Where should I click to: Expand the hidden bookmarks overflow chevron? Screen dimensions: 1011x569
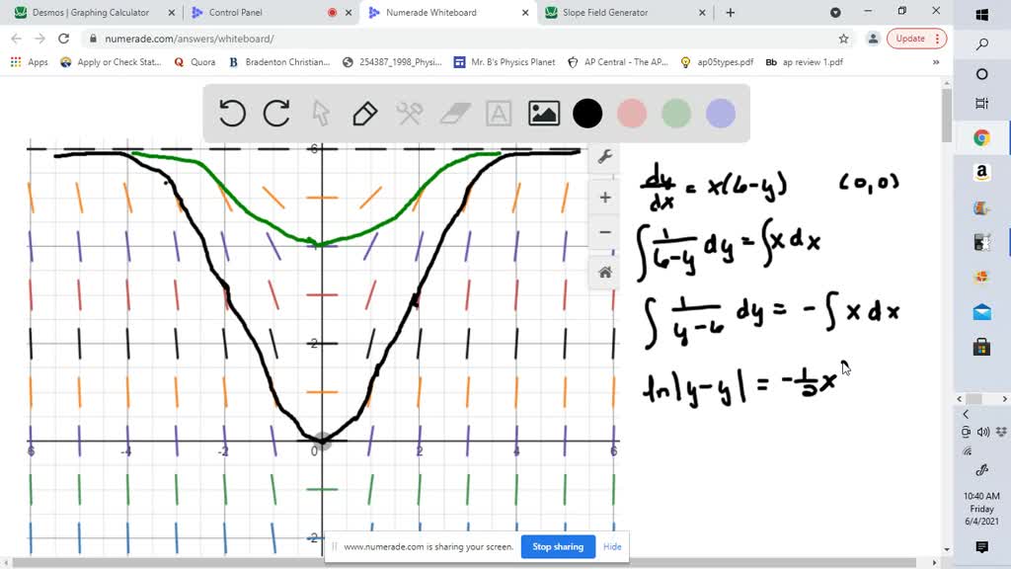point(934,61)
